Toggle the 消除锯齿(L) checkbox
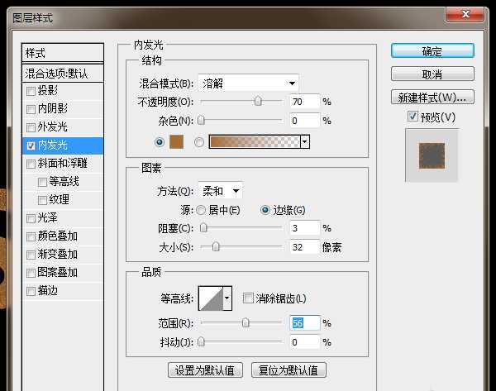The height and width of the screenshot is (391, 496). click(248, 298)
